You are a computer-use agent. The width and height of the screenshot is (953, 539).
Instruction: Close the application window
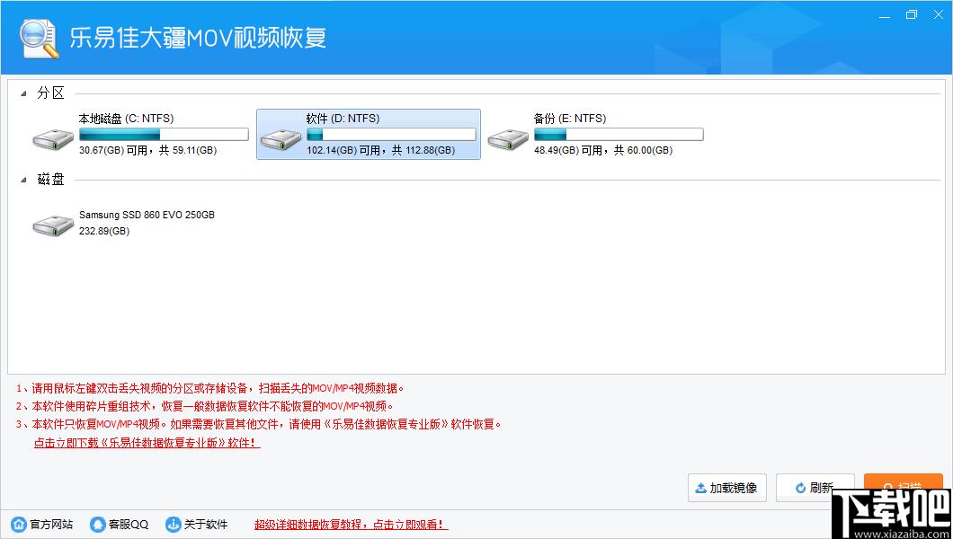pos(939,15)
